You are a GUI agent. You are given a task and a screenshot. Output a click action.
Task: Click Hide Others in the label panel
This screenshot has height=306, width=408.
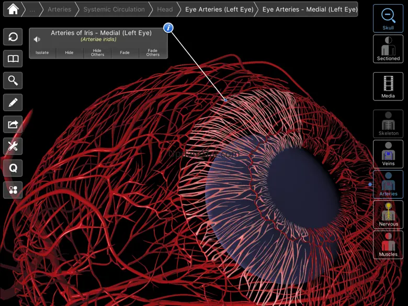(97, 52)
